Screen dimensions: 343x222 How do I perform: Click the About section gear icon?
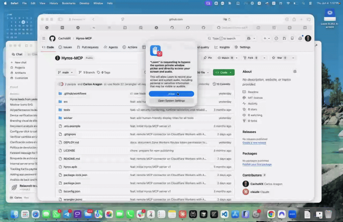[x=295, y=71]
